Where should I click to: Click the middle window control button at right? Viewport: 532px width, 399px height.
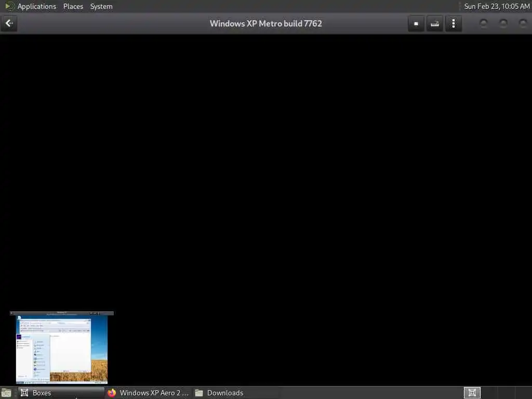(x=503, y=23)
